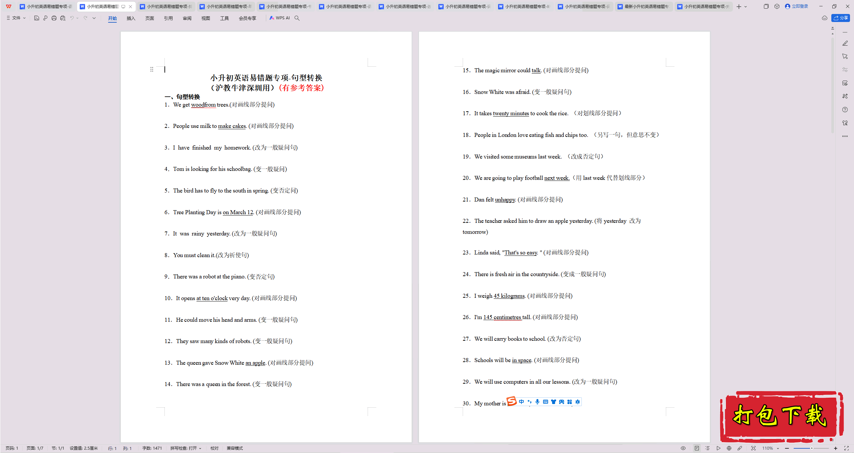The width and height of the screenshot is (854, 453).
Task: Click the sidebar more options ellipsis
Action: click(x=845, y=136)
